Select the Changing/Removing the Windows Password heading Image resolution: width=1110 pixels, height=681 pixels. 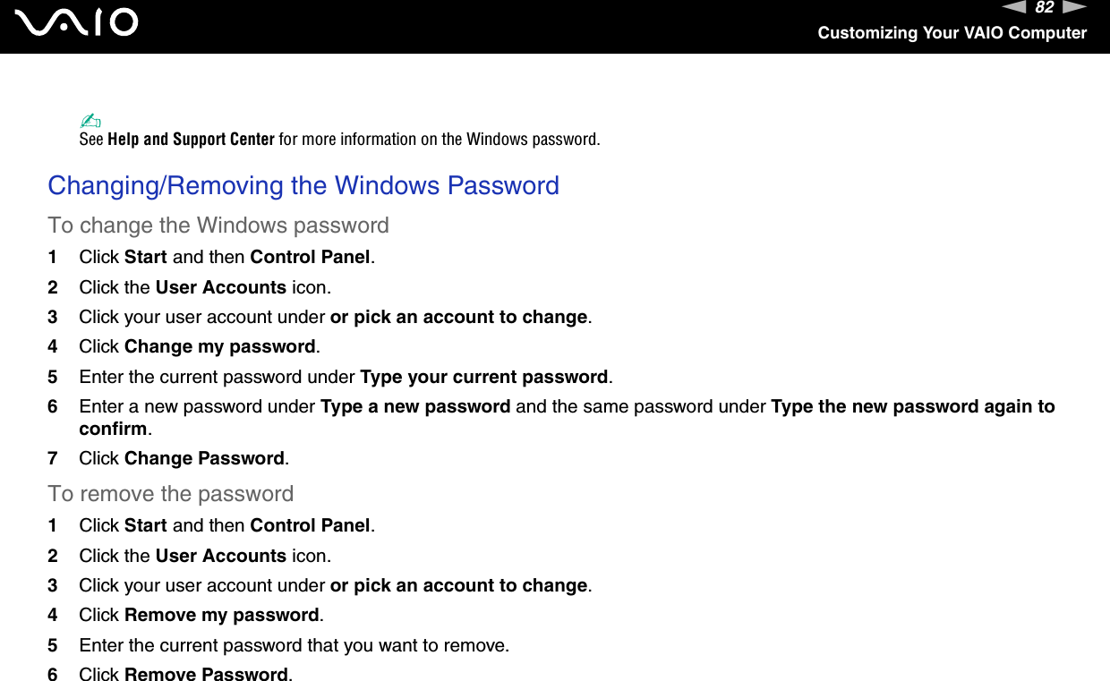point(303,185)
